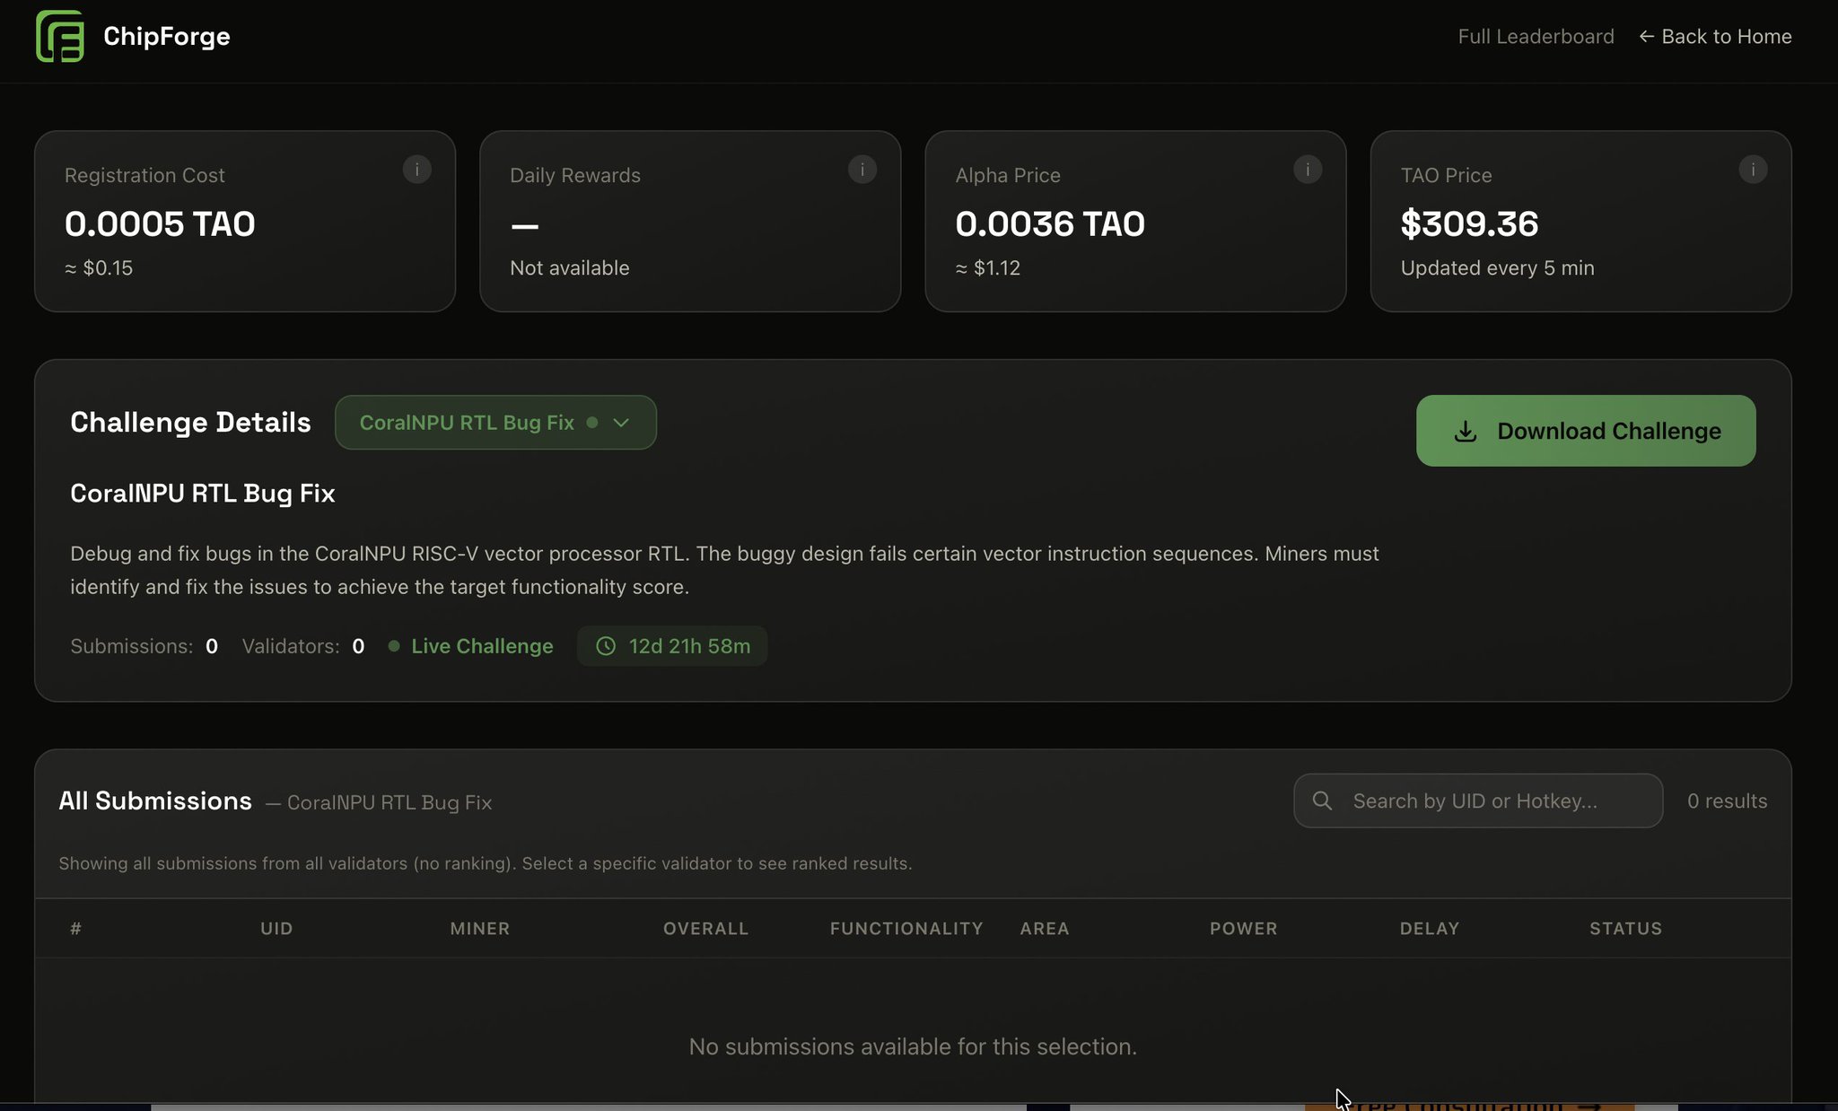The image size is (1838, 1111).
Task: Open info icon on Daily Rewards card
Action: pos(862,170)
